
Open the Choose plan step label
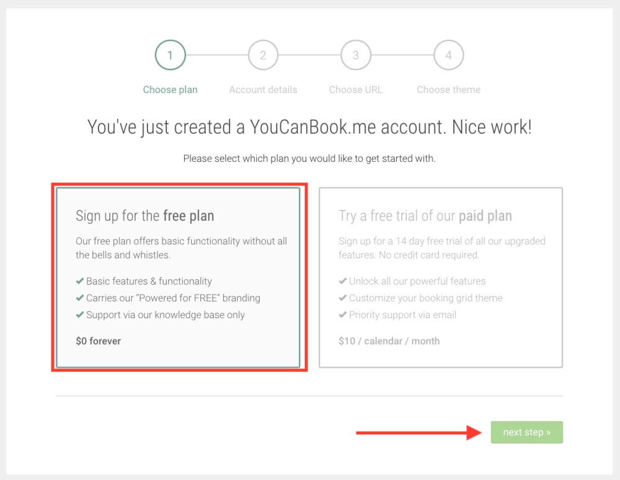pyautogui.click(x=170, y=89)
